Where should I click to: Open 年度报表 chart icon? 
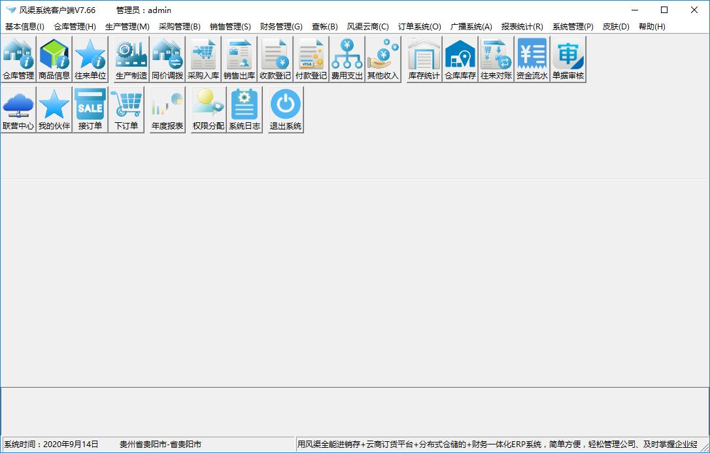click(167, 110)
